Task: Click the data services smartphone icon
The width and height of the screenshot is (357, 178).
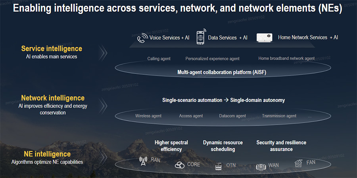Action: (x=201, y=37)
